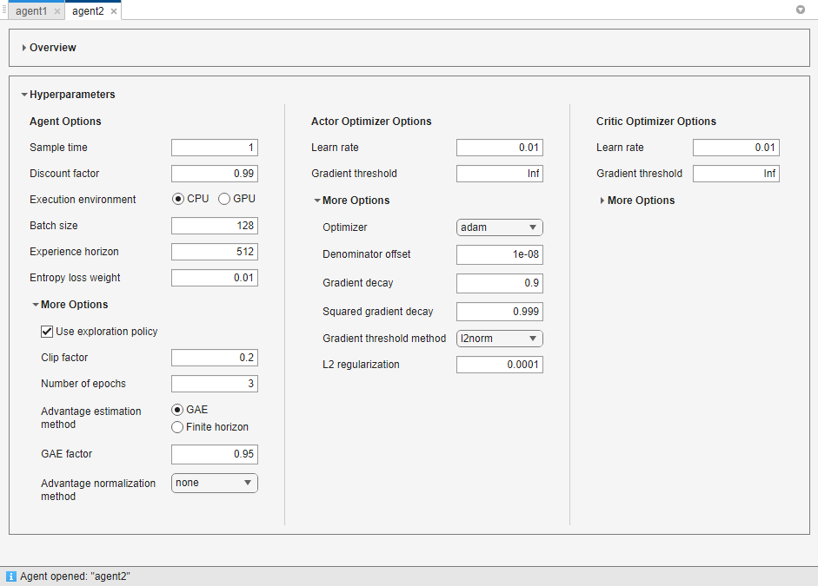
Task: Close the agent2 tab
Action: pyautogui.click(x=114, y=11)
